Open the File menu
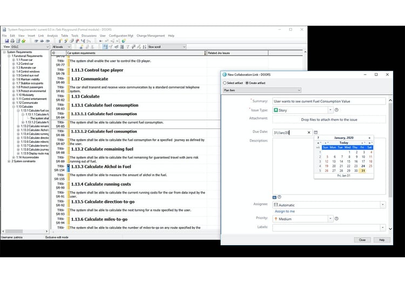This screenshot has width=405, height=283. pyautogui.click(x=4, y=36)
